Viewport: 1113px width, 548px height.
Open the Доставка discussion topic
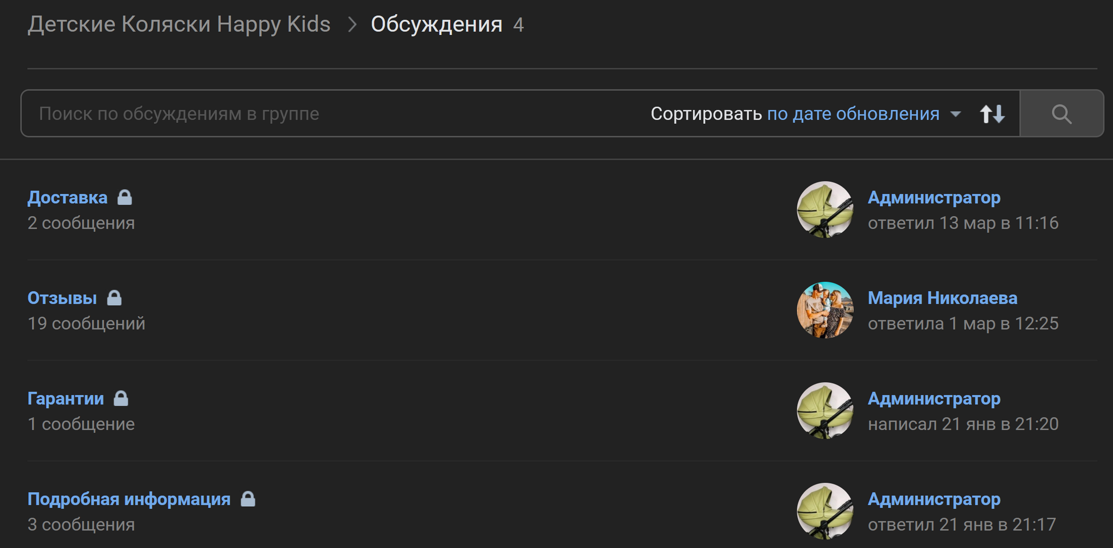[67, 198]
